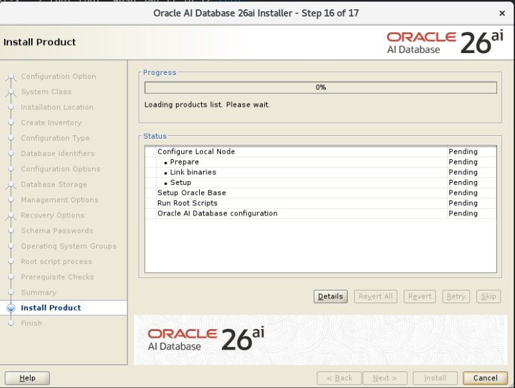Select Configuration Type step
This screenshot has width=515, height=388.
(x=55, y=138)
